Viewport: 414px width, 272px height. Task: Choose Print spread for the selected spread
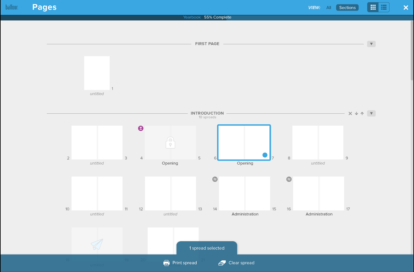point(180,263)
